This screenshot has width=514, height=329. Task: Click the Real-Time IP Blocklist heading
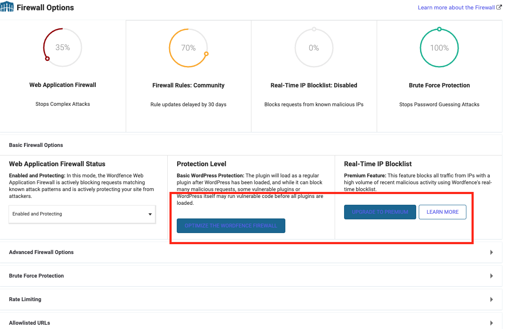378,164
